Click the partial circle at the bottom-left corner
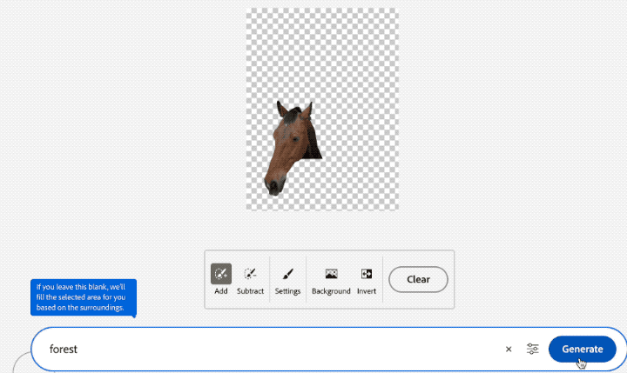This screenshot has width=627, height=373. [x=19, y=363]
